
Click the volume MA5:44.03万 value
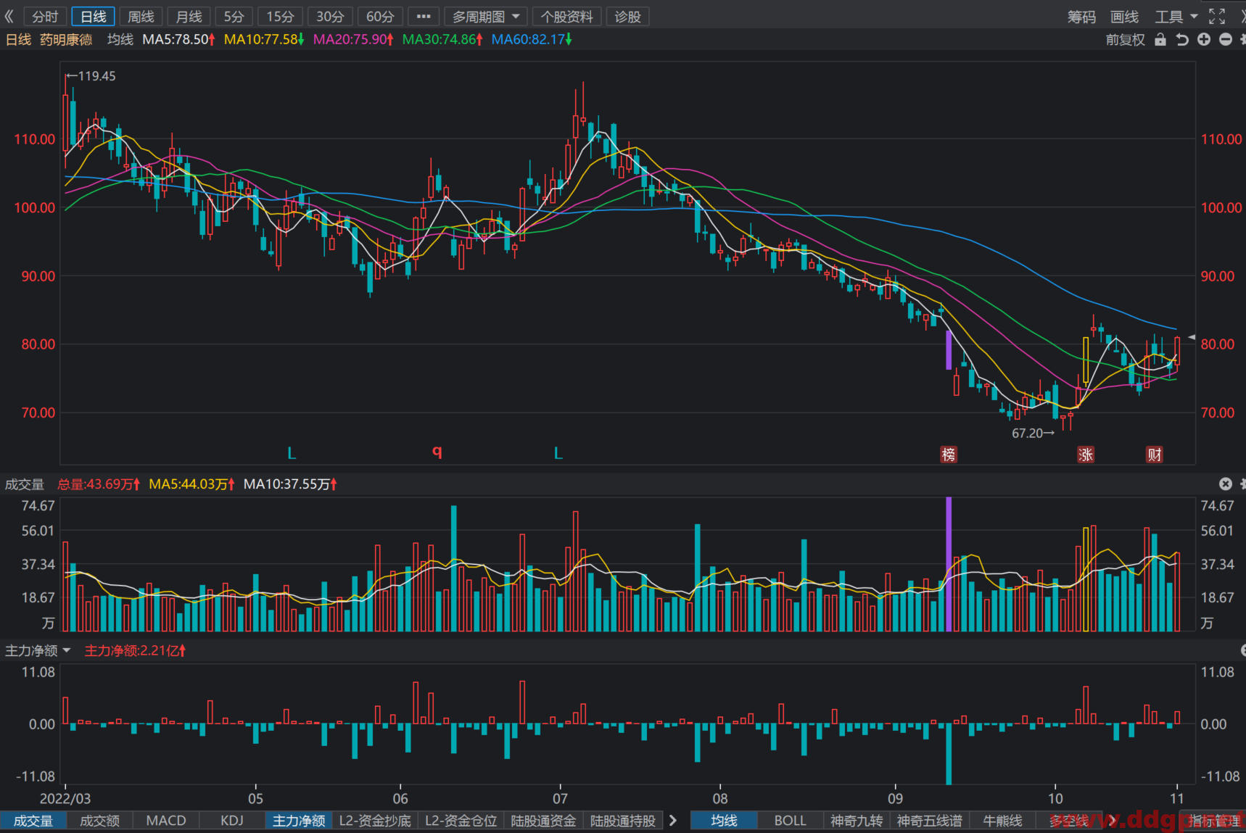point(191,484)
